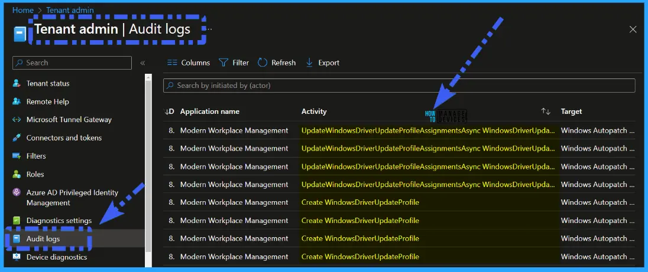648x272 pixels.
Task: Open Tenant status icon in sidebar
Action: (x=17, y=83)
